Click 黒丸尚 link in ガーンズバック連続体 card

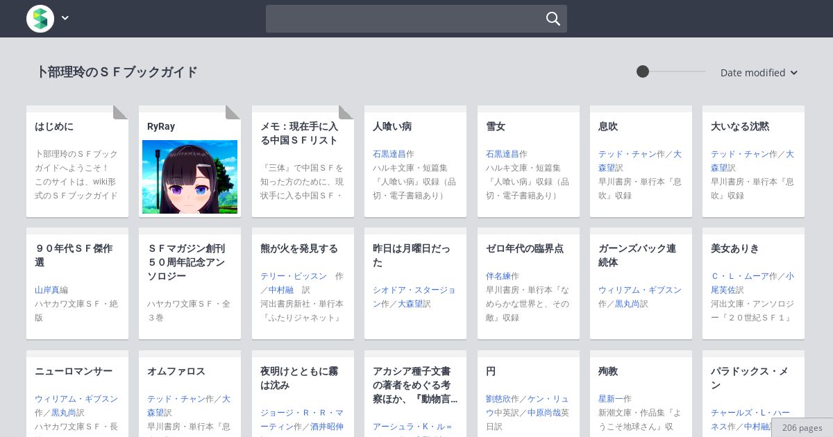628,304
